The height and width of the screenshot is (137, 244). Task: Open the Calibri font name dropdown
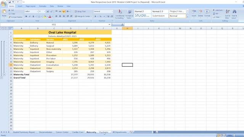pyautogui.click(x=37, y=11)
